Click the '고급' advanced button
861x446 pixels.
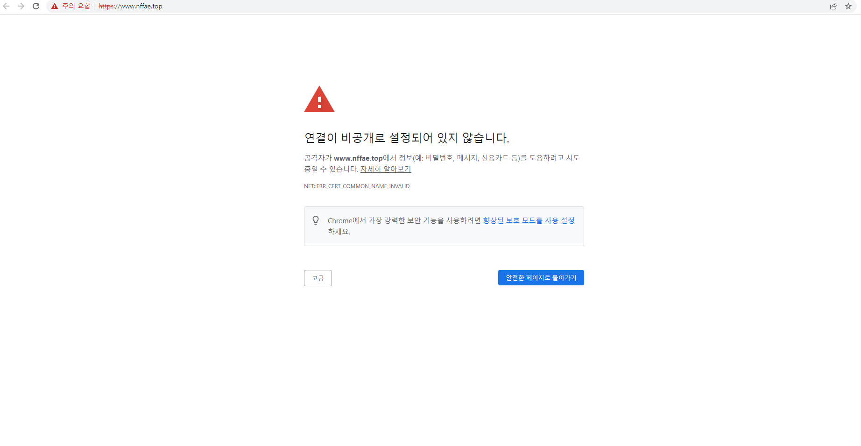[x=318, y=278]
